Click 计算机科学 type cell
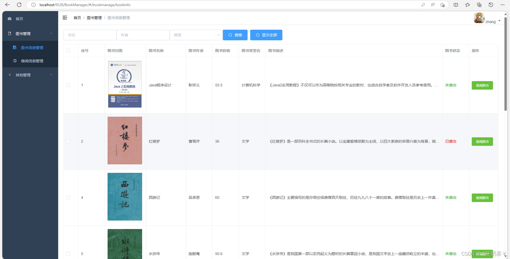The image size is (510, 259). (251, 85)
